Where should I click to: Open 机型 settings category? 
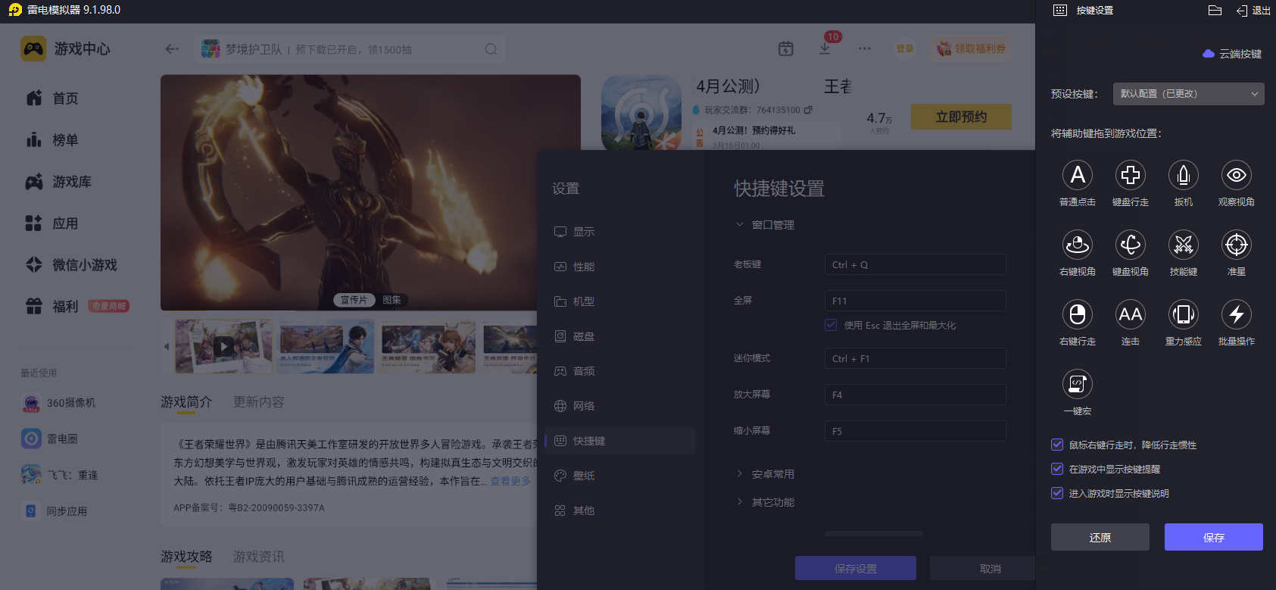coord(620,301)
